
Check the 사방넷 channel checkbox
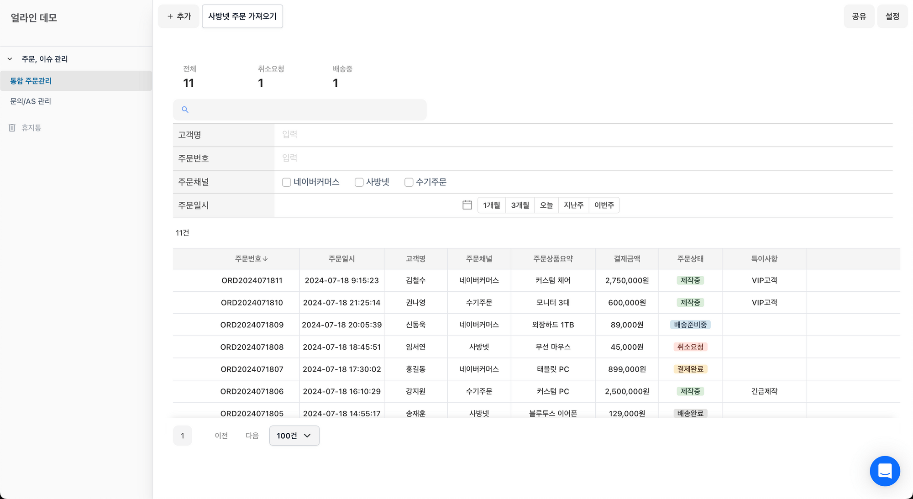tap(359, 182)
